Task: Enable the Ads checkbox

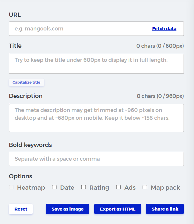Action: click(x=119, y=187)
